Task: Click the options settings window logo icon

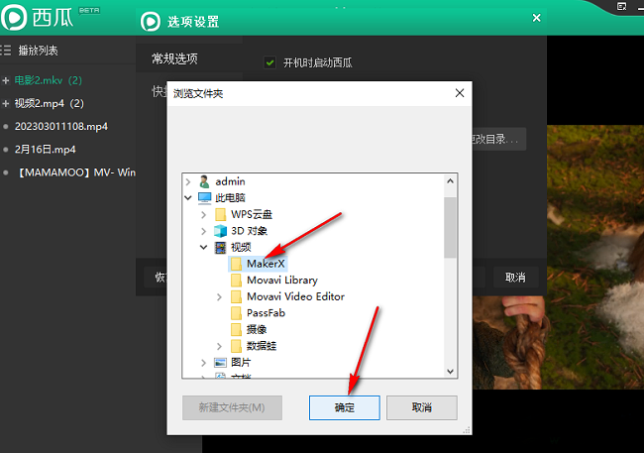Action: (151, 22)
